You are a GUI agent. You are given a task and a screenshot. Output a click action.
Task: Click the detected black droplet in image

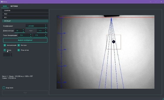coord(114,42)
